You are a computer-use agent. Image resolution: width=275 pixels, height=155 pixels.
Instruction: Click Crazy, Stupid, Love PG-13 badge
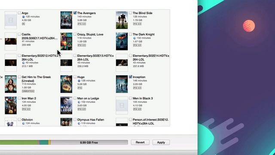(x=82, y=45)
